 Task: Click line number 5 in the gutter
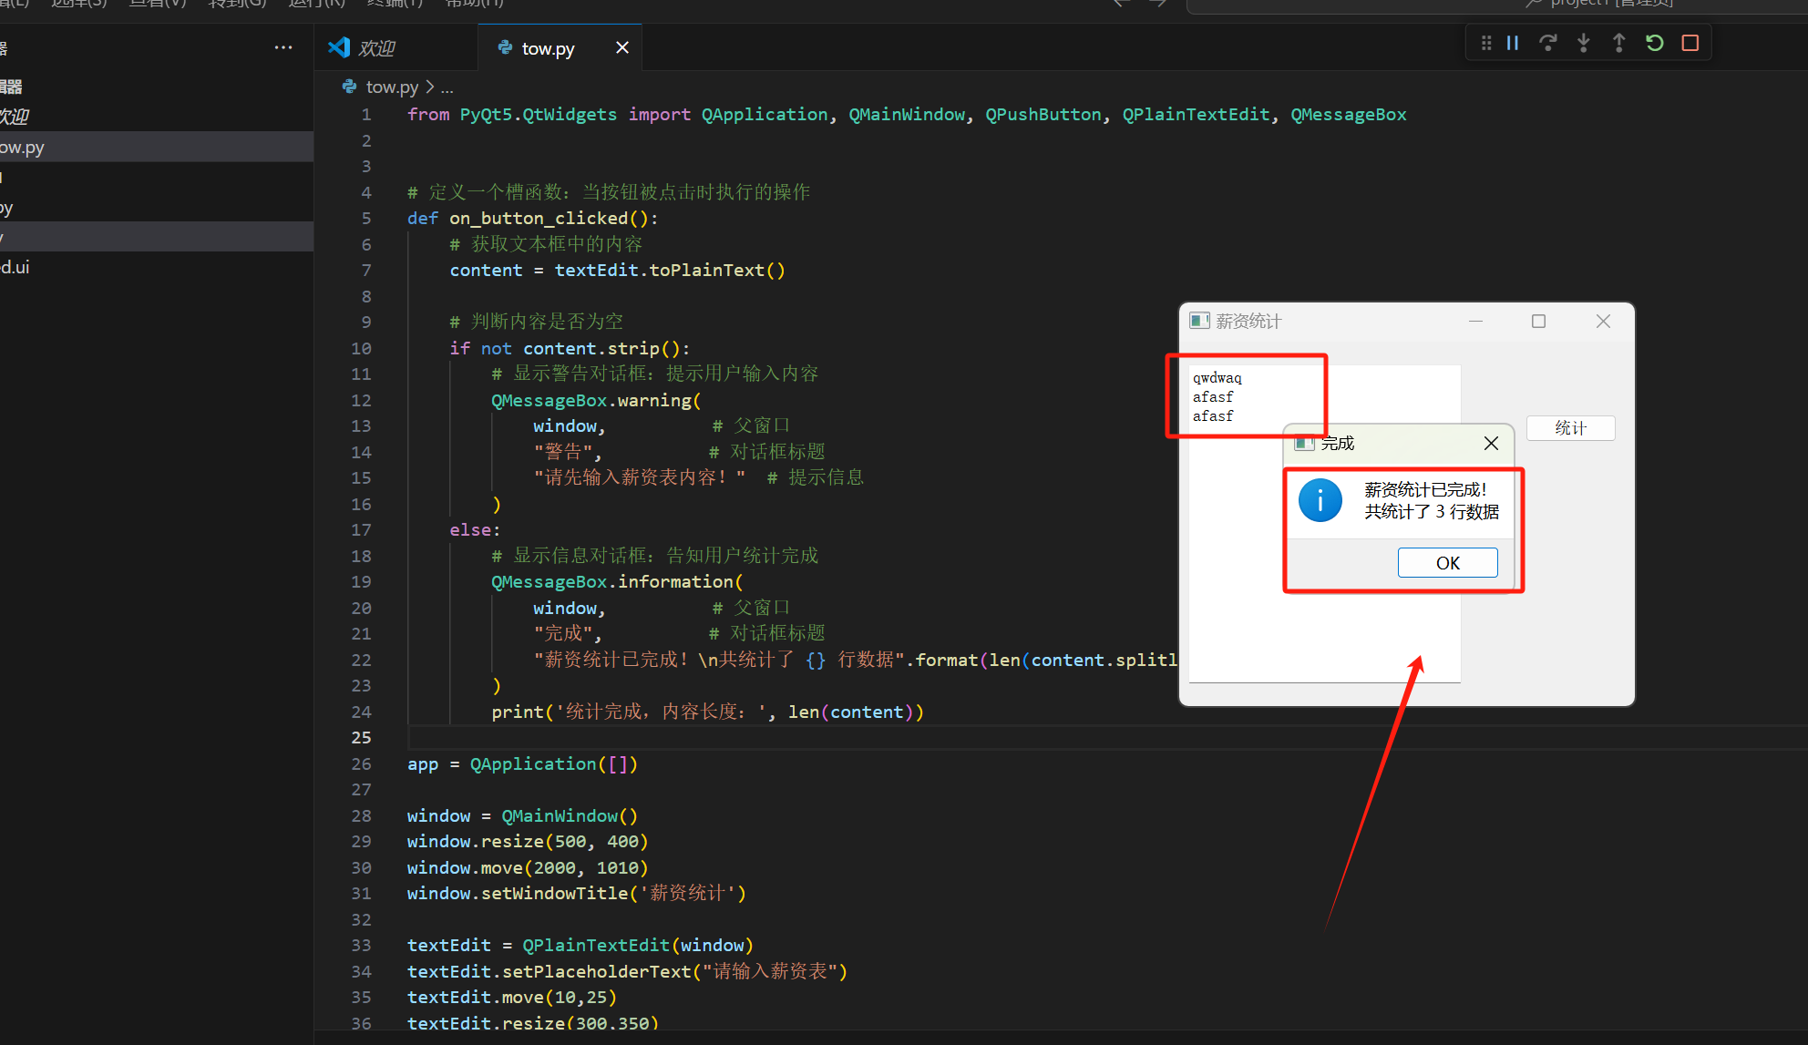(366, 218)
